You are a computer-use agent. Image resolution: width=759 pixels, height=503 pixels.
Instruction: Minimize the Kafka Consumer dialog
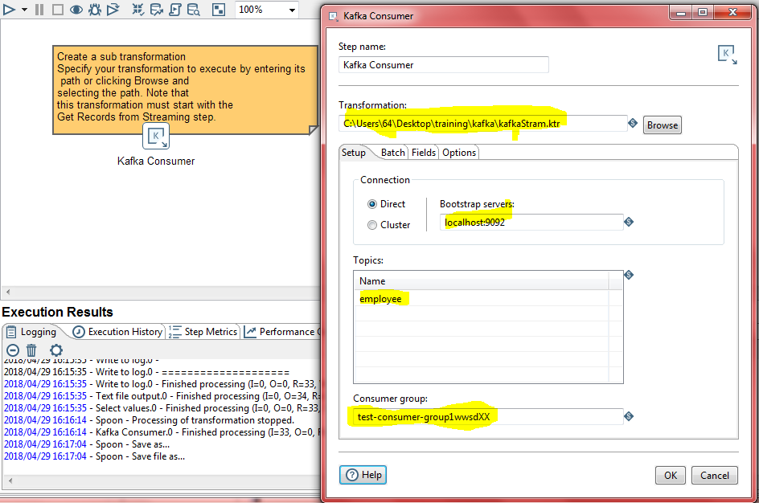(x=680, y=13)
